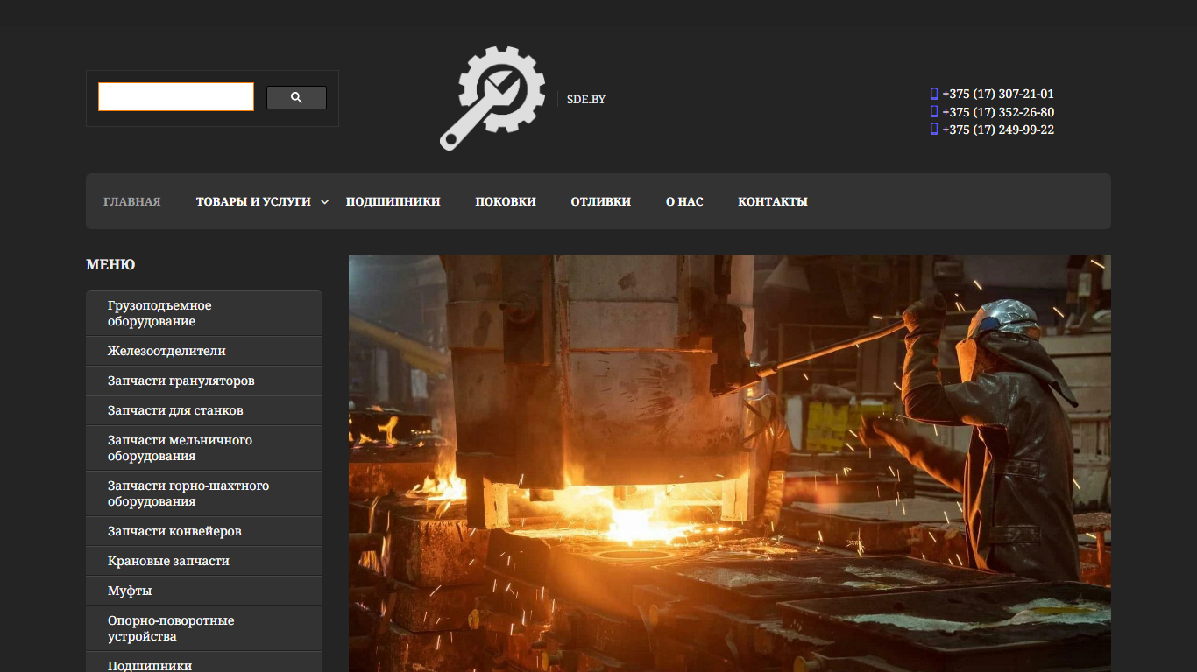
Task: Call number +375 (17) 249-99-22
Action: click(998, 129)
